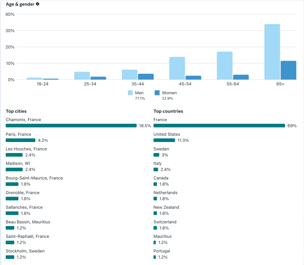Screen dimensions: 304x265
Task: Select the United States bar in Top countries
Action: [x=164, y=140]
